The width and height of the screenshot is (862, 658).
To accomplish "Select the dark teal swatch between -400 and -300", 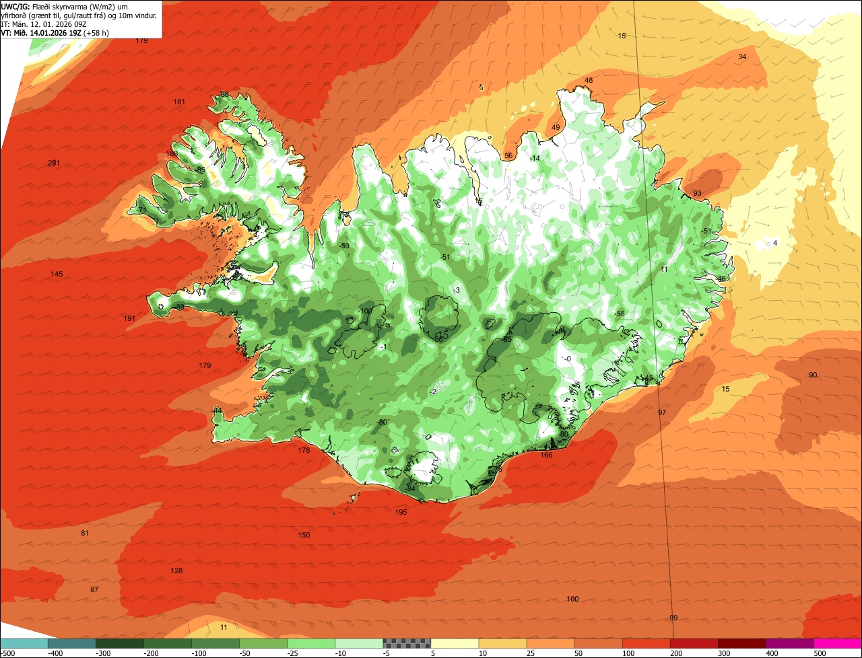I will point(71,643).
